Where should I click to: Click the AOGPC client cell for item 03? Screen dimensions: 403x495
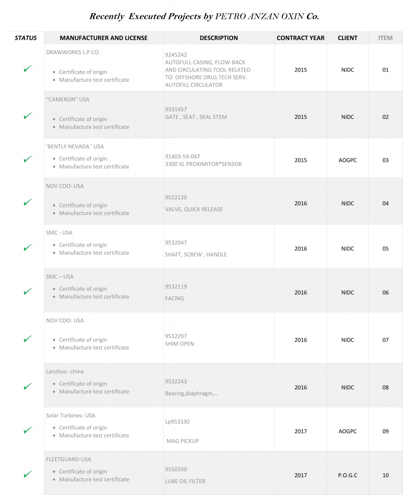pos(347,160)
